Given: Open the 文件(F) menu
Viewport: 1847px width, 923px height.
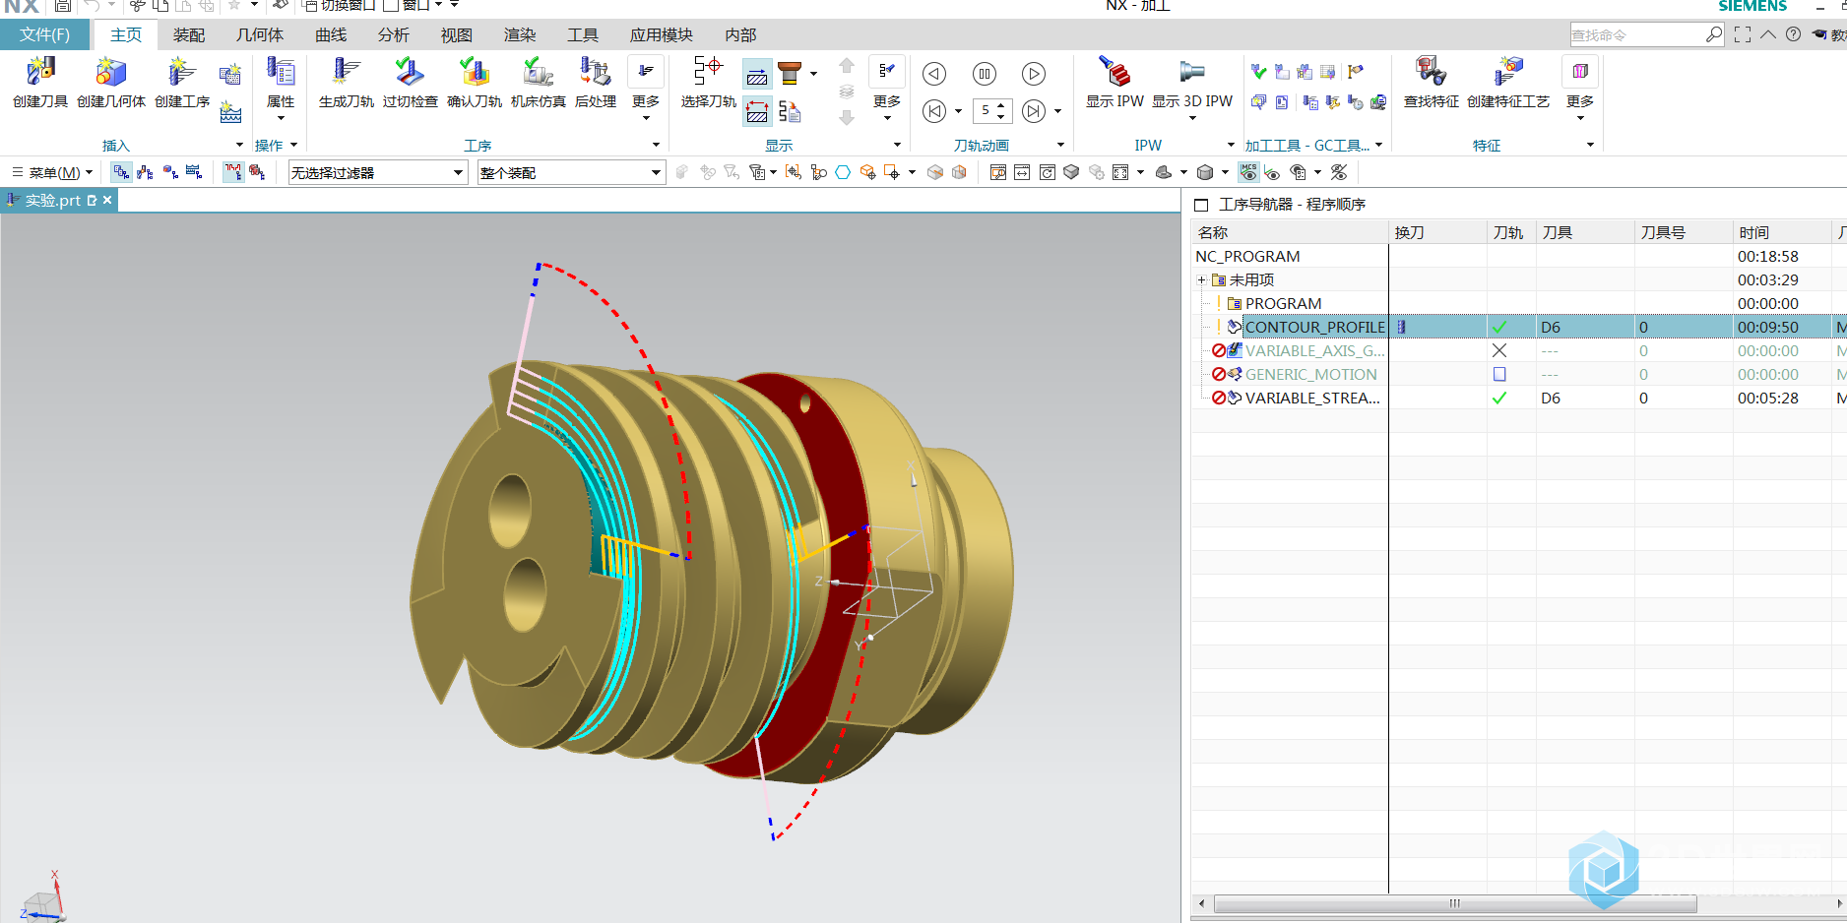Looking at the screenshot, I should pyautogui.click(x=45, y=34).
